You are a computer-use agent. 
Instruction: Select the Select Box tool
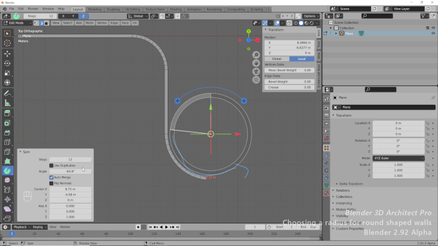pyautogui.click(x=8, y=34)
